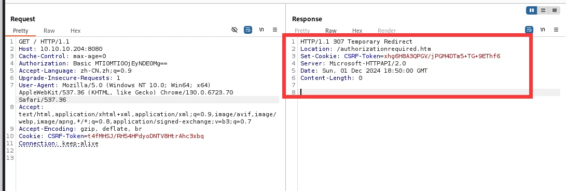The height and width of the screenshot is (191, 566).
Task: Click HTTP/1.1 307 Temporary Redirect status line
Action: click(356, 42)
